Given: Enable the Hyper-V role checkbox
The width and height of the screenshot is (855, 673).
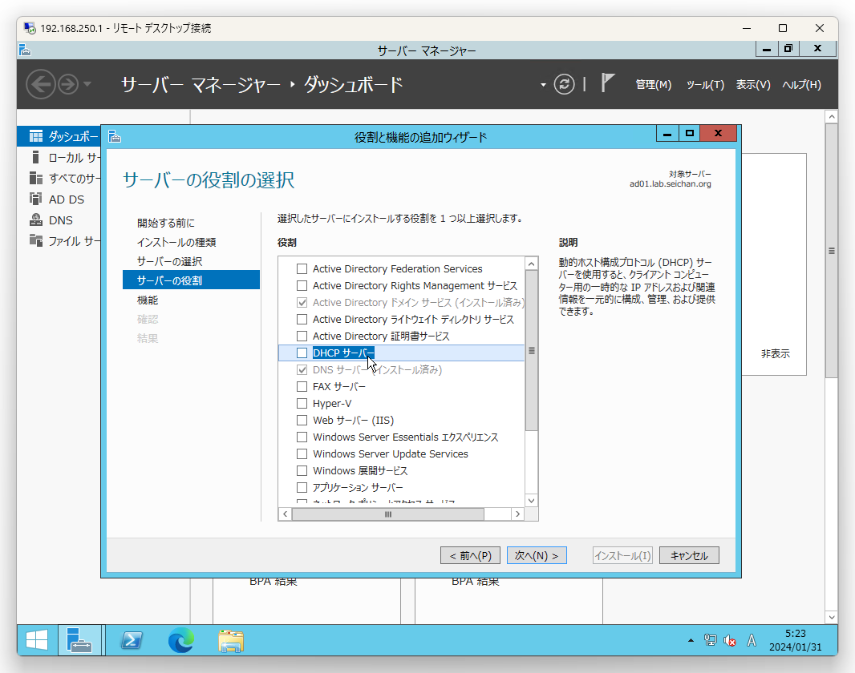Looking at the screenshot, I should [x=302, y=404].
